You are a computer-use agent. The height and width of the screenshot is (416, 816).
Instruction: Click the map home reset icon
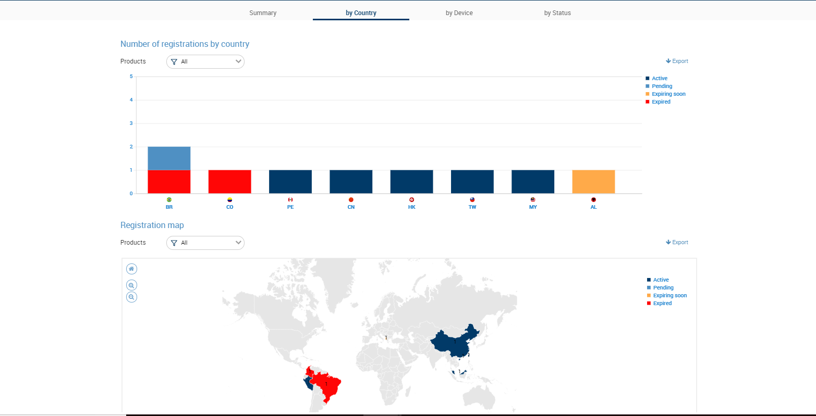pos(131,269)
